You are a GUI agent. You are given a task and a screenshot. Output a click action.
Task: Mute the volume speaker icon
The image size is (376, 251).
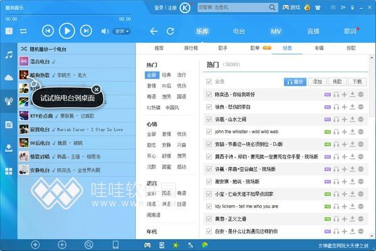105,31
